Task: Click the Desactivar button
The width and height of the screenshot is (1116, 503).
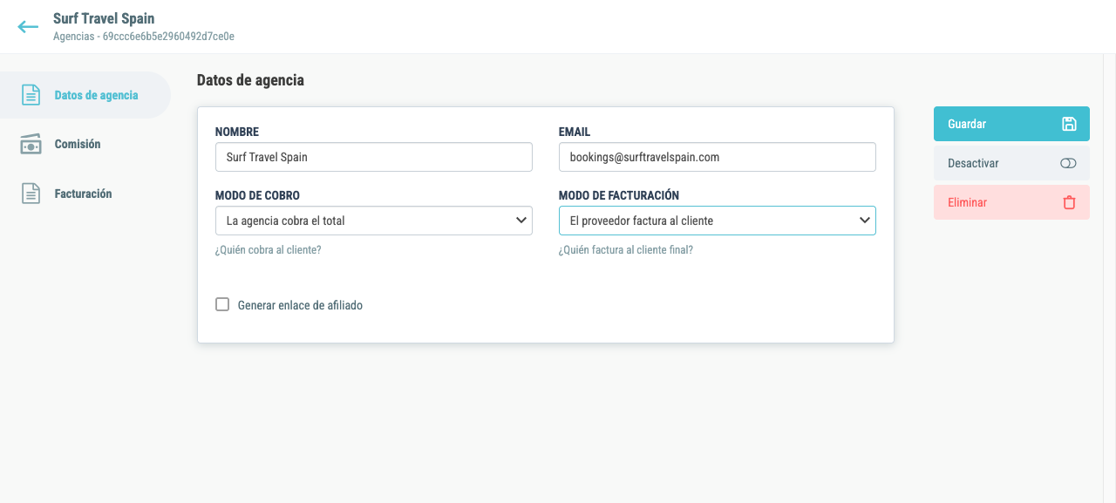Action: 1011,163
